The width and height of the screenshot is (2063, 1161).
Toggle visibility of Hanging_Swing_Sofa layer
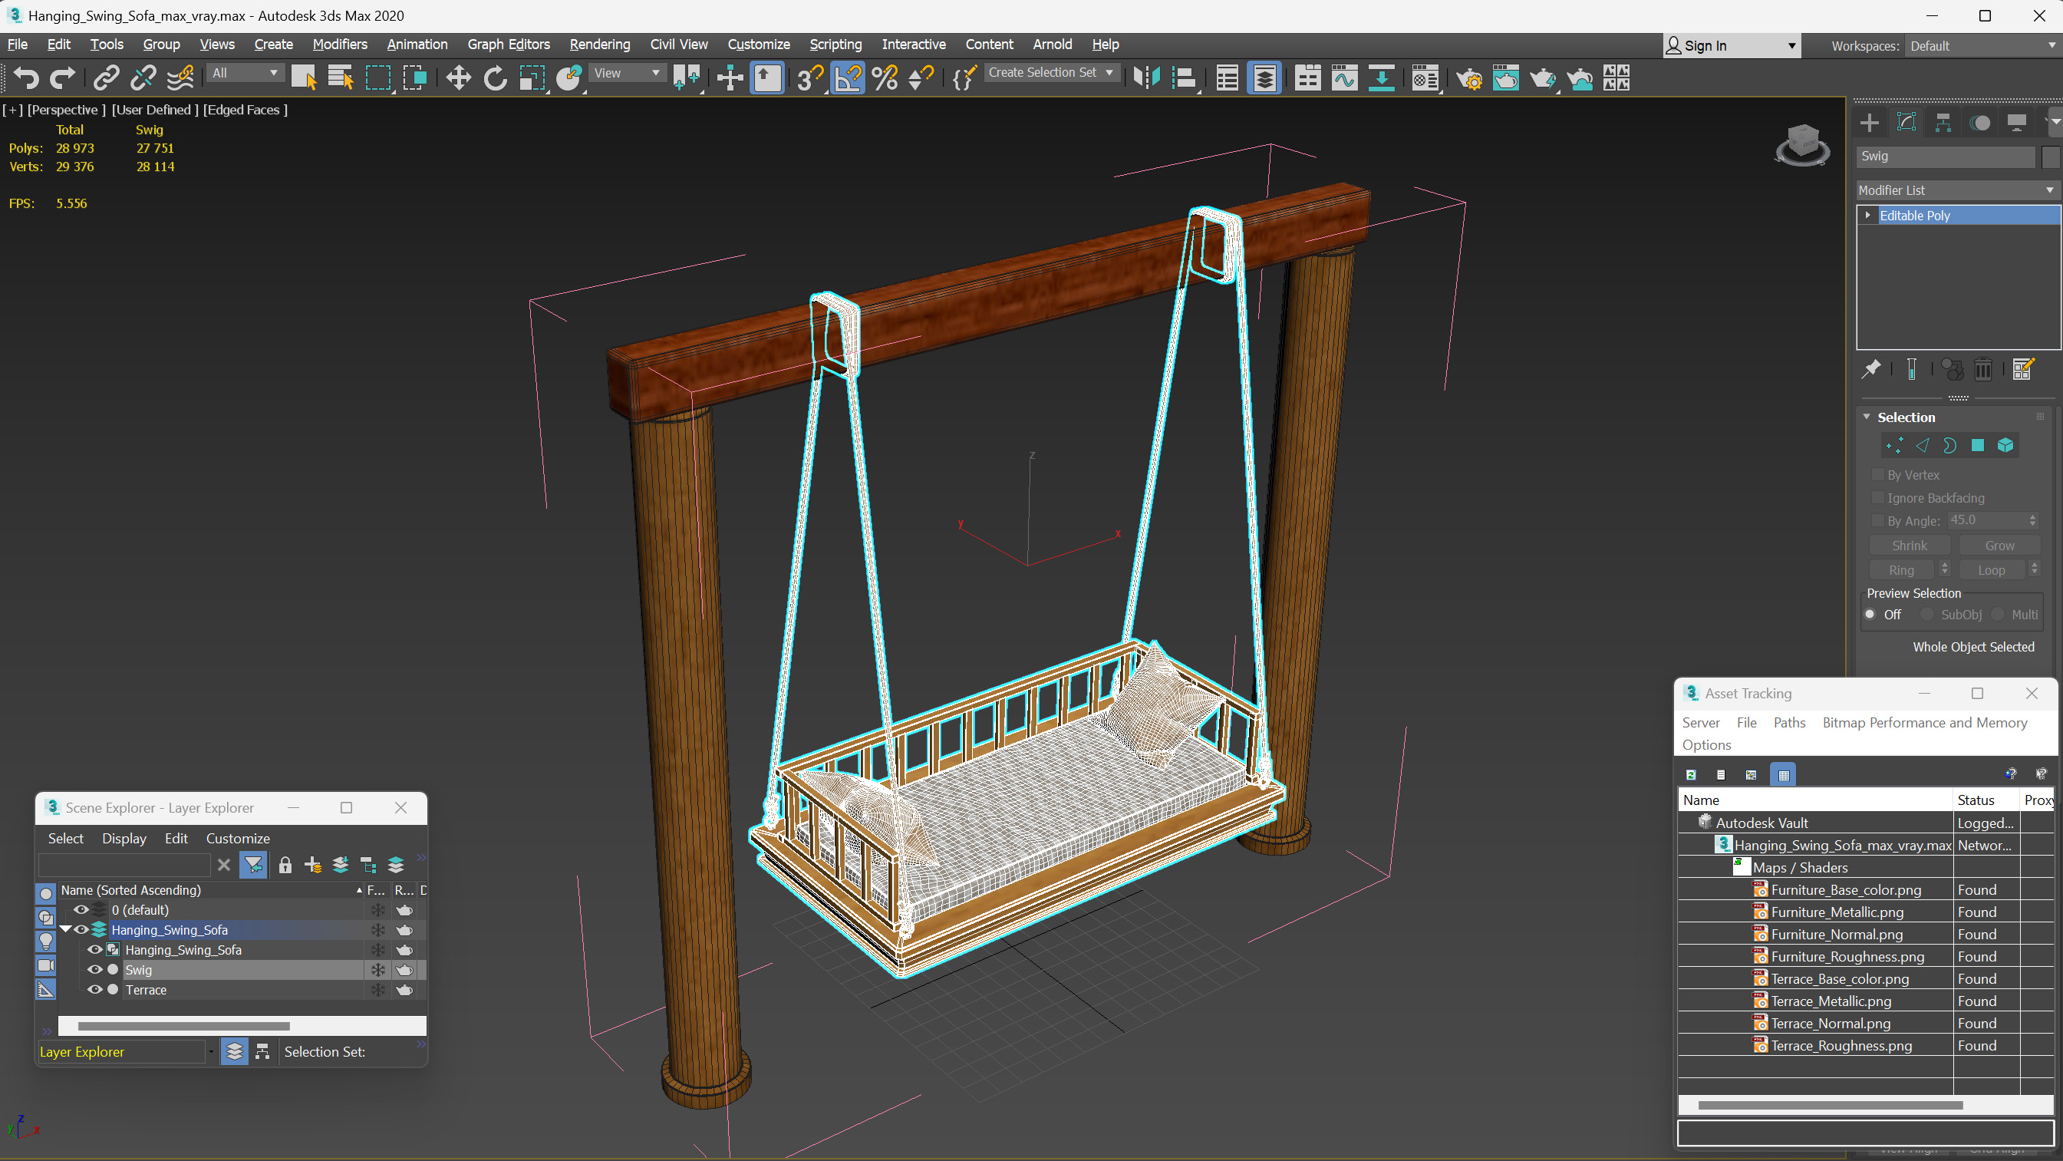click(x=81, y=929)
